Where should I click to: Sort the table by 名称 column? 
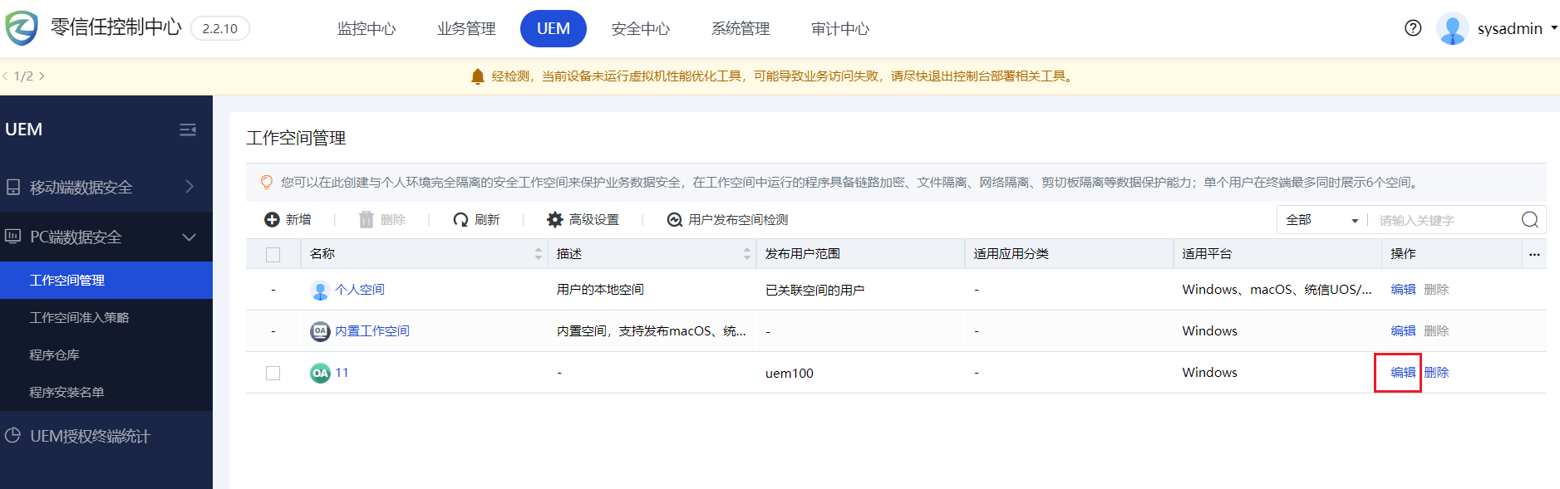coord(538,254)
